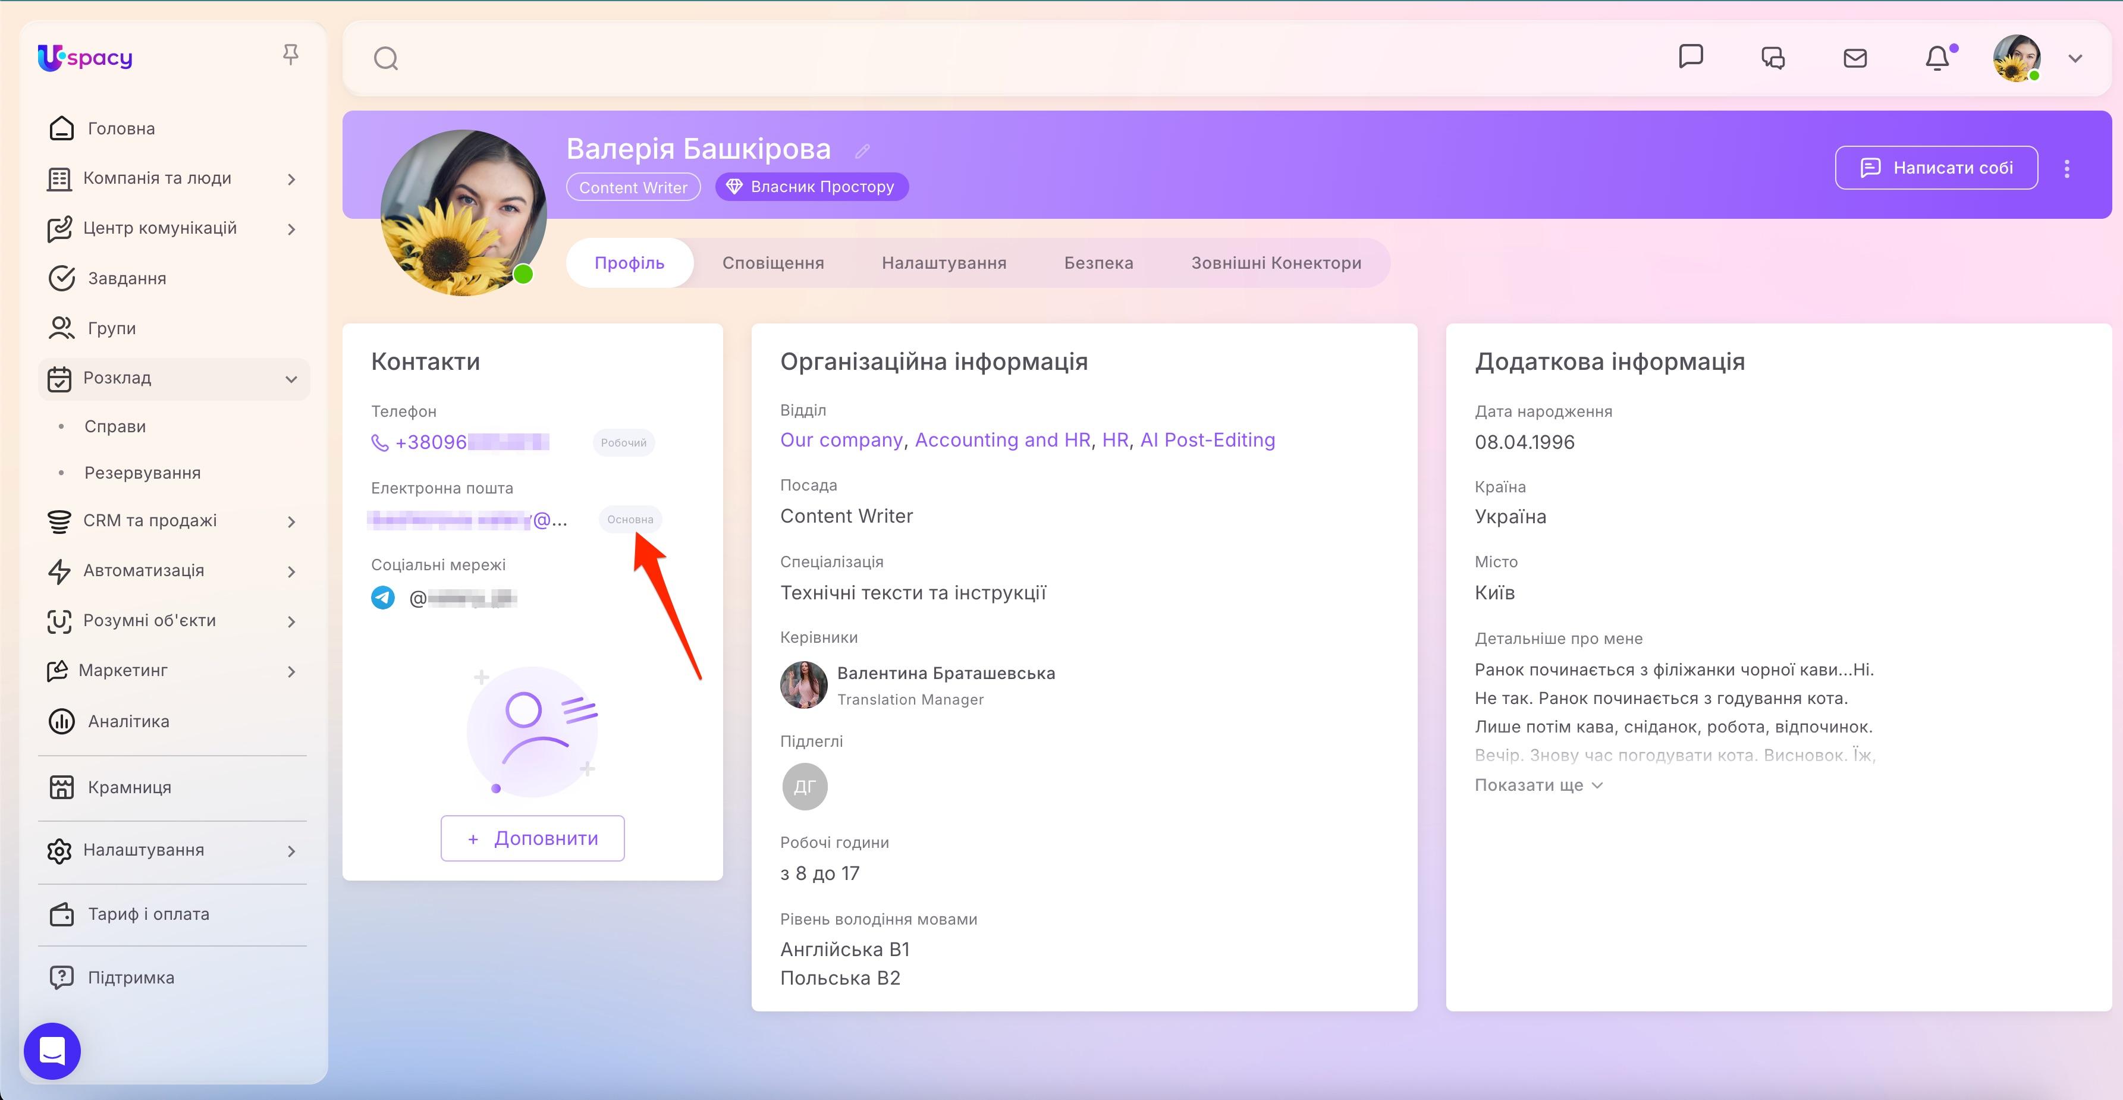Edit name with the pencil icon
2123x1100 pixels.
tap(862, 151)
